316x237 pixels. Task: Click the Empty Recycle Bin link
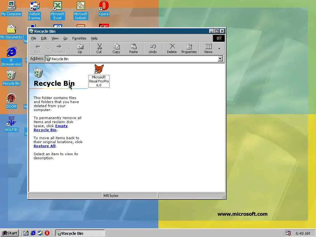click(51, 128)
